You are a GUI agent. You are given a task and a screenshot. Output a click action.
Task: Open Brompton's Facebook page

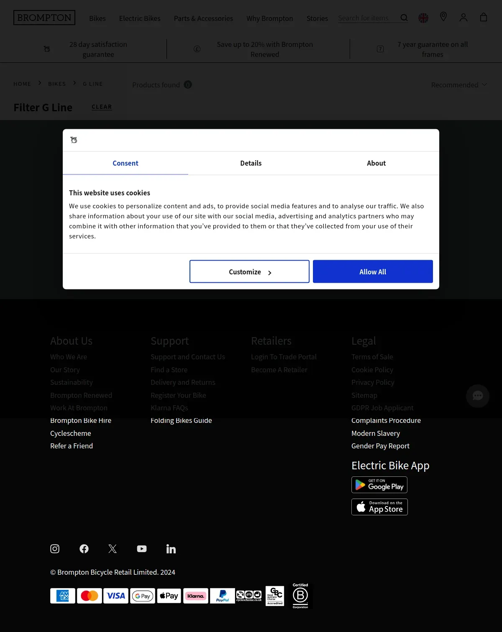(x=84, y=549)
